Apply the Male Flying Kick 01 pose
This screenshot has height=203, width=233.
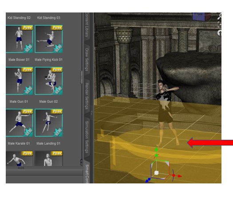point(49,39)
